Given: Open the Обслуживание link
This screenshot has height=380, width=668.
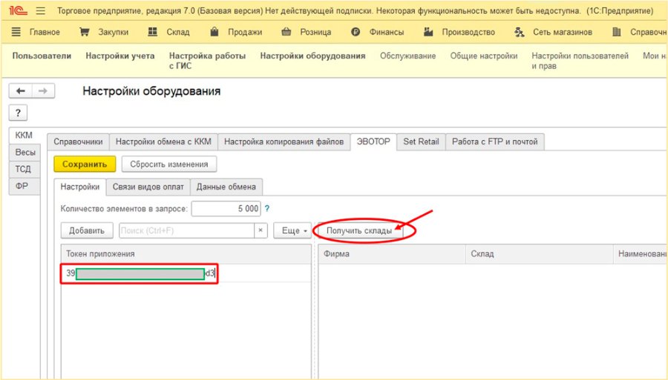Looking at the screenshot, I should (407, 56).
